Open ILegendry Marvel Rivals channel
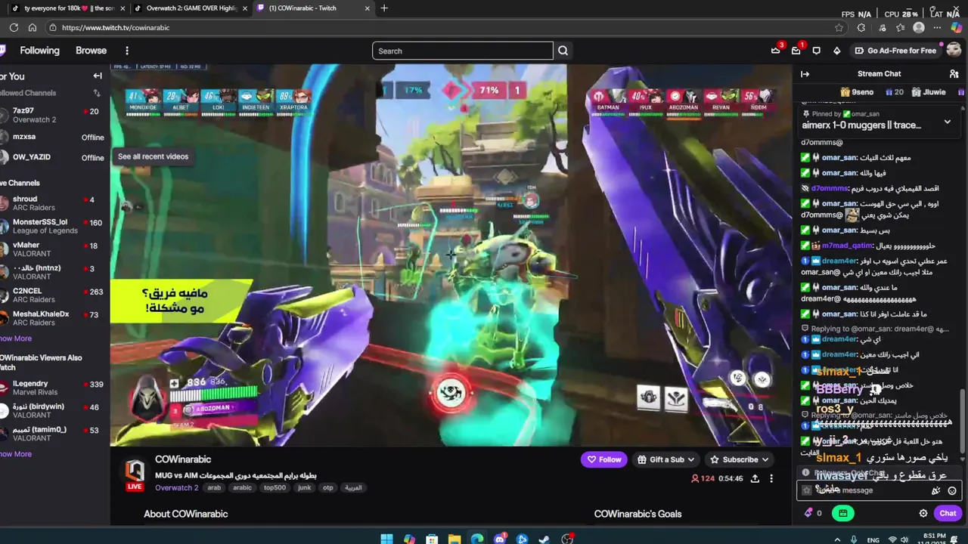Image resolution: width=968 pixels, height=544 pixels. 53,388
